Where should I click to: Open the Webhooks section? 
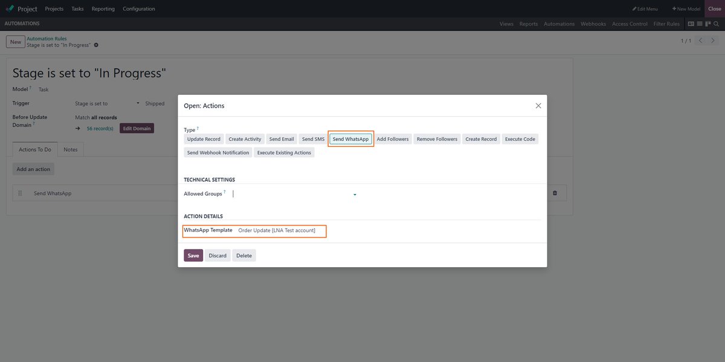(593, 24)
